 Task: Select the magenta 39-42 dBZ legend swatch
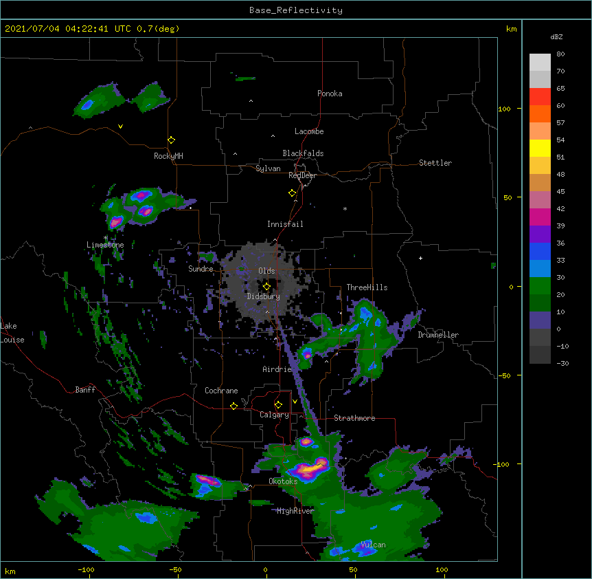pos(540,217)
